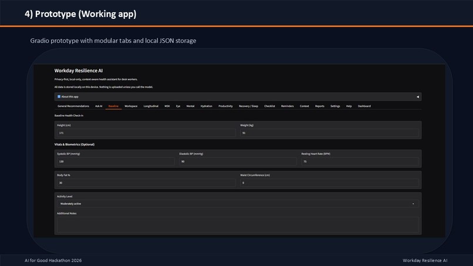The height and width of the screenshot is (266, 473).
Task: Open the General Recommendations tab
Action: coord(73,106)
